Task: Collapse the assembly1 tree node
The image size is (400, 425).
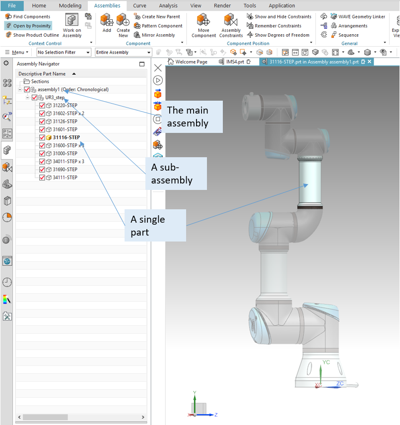Action: pos(19,90)
